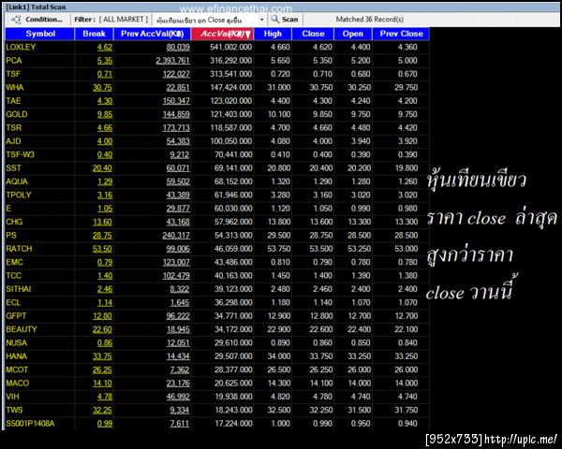Click PS Prev AccVal 240,317
Screen dimensions: 562x449
coord(176,235)
